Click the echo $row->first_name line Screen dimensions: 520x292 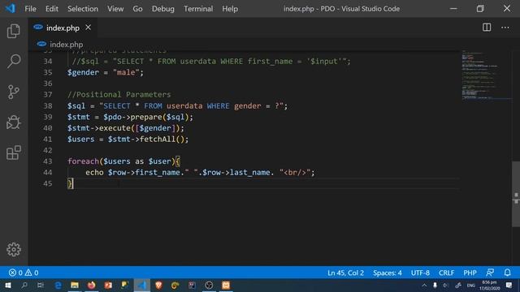[200, 172]
